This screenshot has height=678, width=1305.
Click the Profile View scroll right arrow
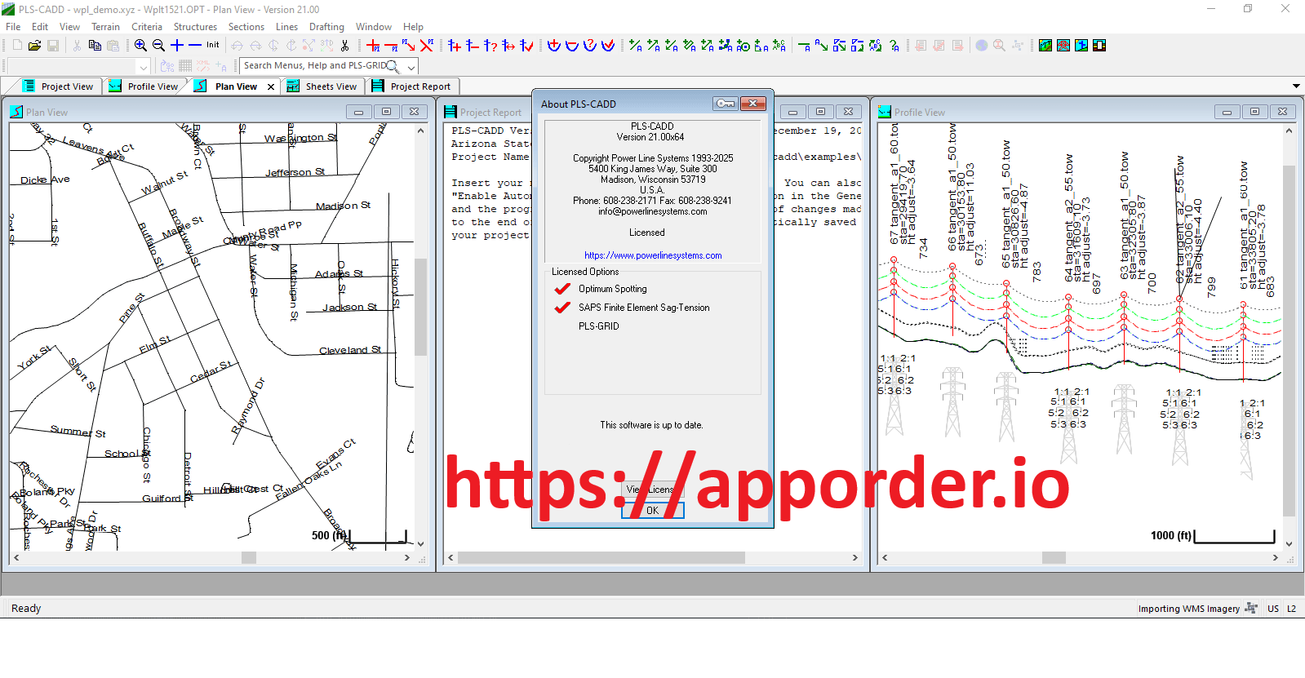(1276, 558)
